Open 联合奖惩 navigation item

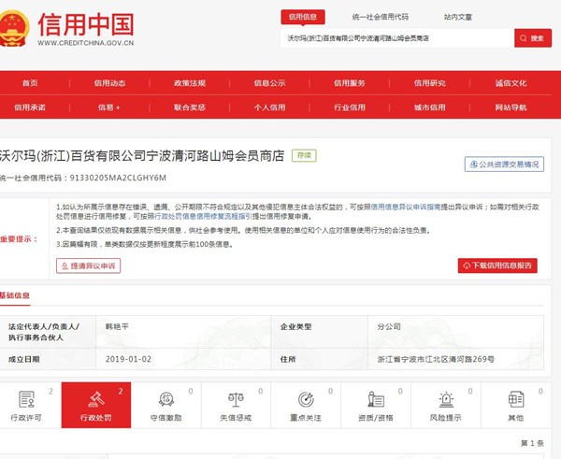point(190,108)
